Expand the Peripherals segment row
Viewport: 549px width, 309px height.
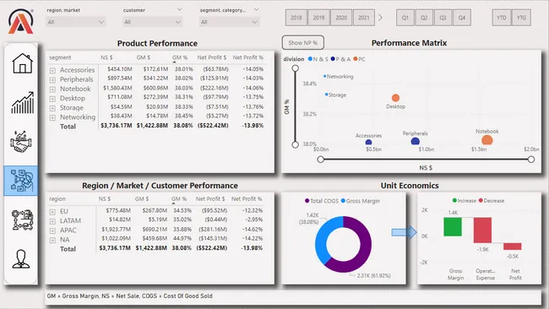[x=52, y=80]
